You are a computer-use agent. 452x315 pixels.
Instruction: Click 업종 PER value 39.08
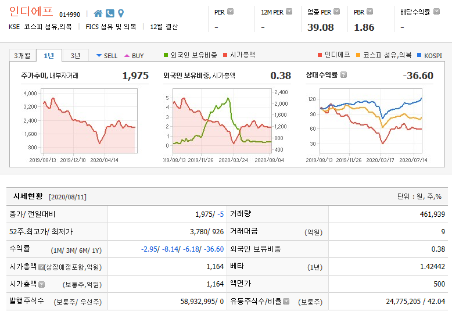321,27
